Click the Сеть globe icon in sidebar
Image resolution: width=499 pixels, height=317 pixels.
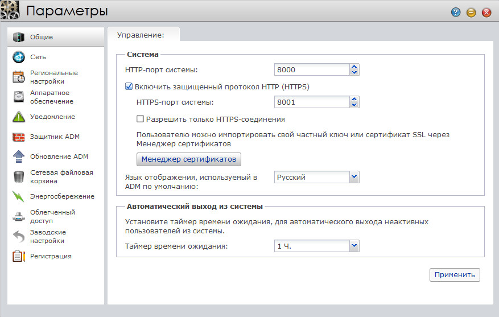point(19,57)
